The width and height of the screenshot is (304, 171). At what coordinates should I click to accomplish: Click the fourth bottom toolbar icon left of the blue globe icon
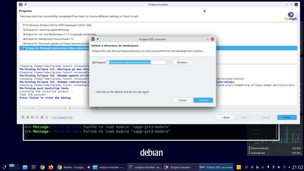pyautogui.click(x=37, y=117)
